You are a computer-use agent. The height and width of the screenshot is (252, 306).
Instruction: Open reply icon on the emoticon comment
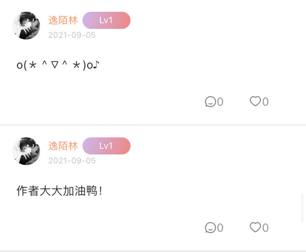[210, 101]
